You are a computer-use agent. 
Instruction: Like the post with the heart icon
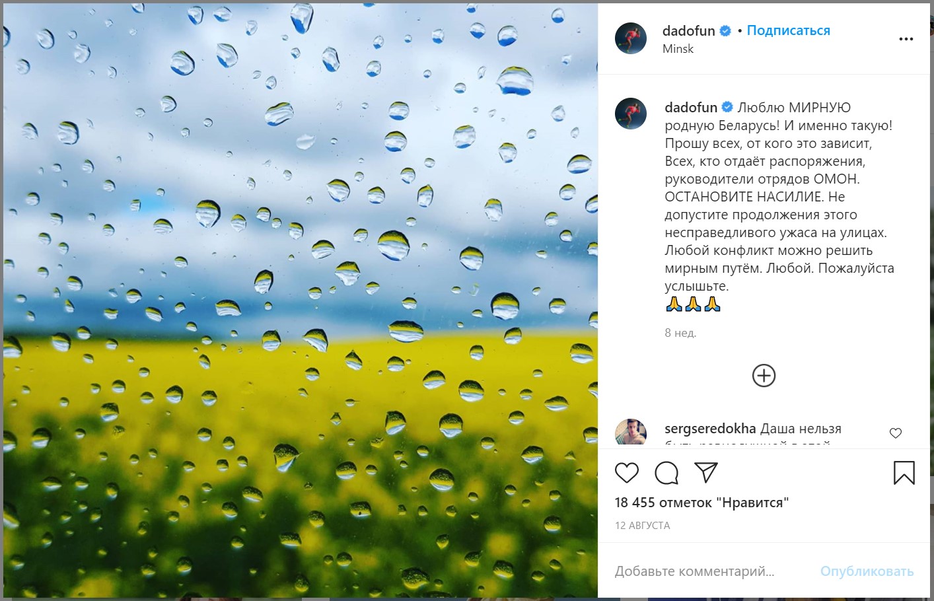[x=626, y=473]
